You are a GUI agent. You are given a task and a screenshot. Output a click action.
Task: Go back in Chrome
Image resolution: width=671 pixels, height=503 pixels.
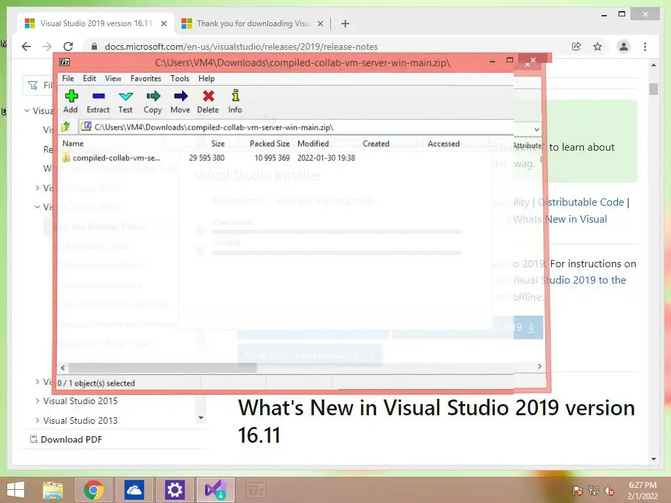click(x=26, y=47)
